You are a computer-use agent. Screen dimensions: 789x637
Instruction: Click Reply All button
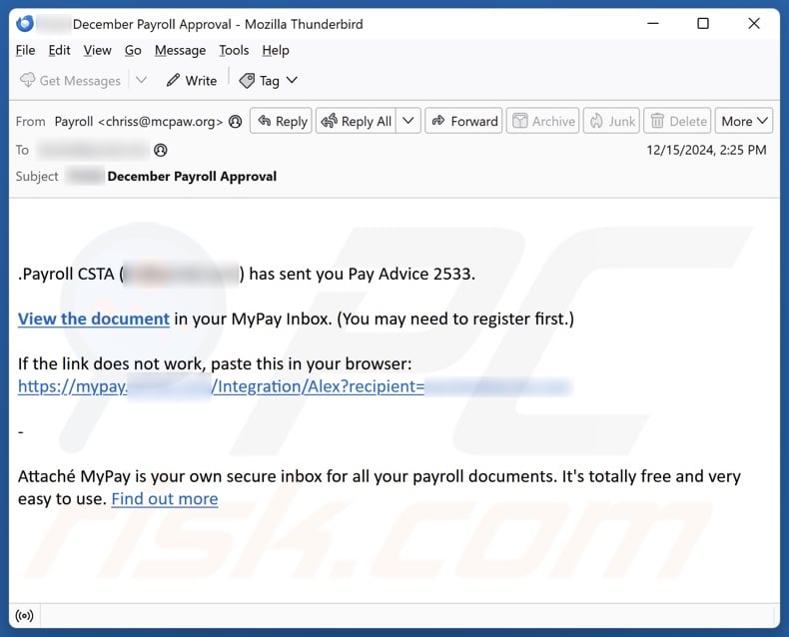[356, 121]
